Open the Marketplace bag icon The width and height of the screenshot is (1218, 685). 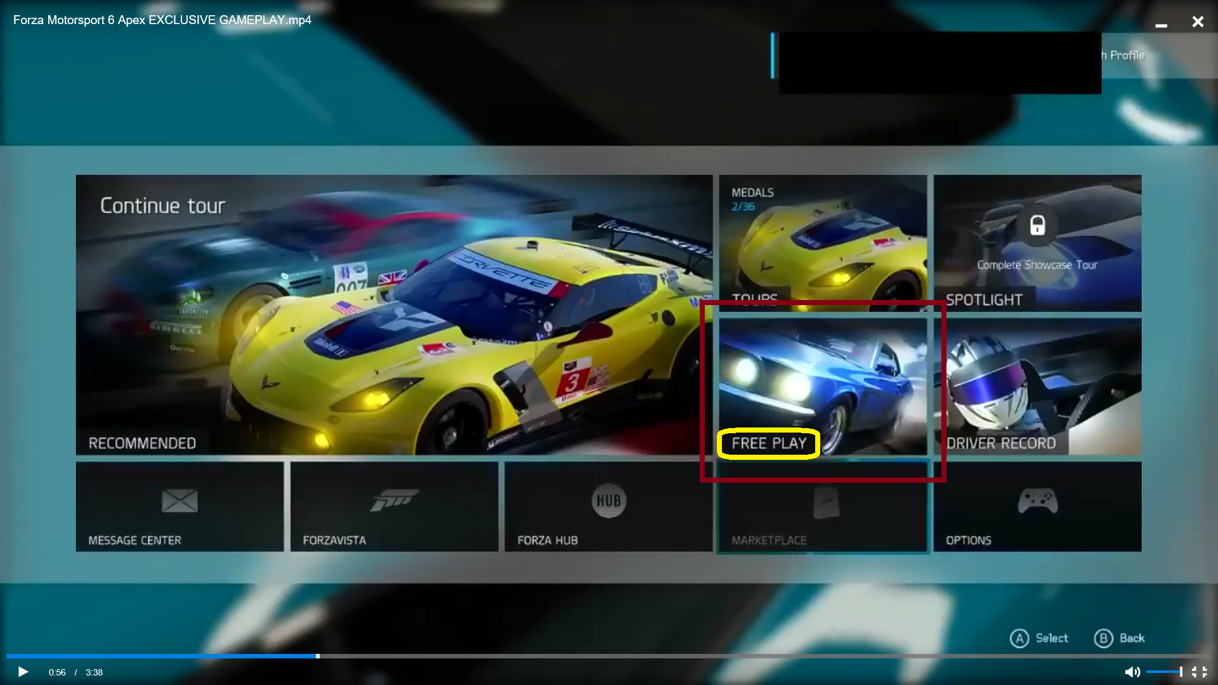tap(826, 502)
